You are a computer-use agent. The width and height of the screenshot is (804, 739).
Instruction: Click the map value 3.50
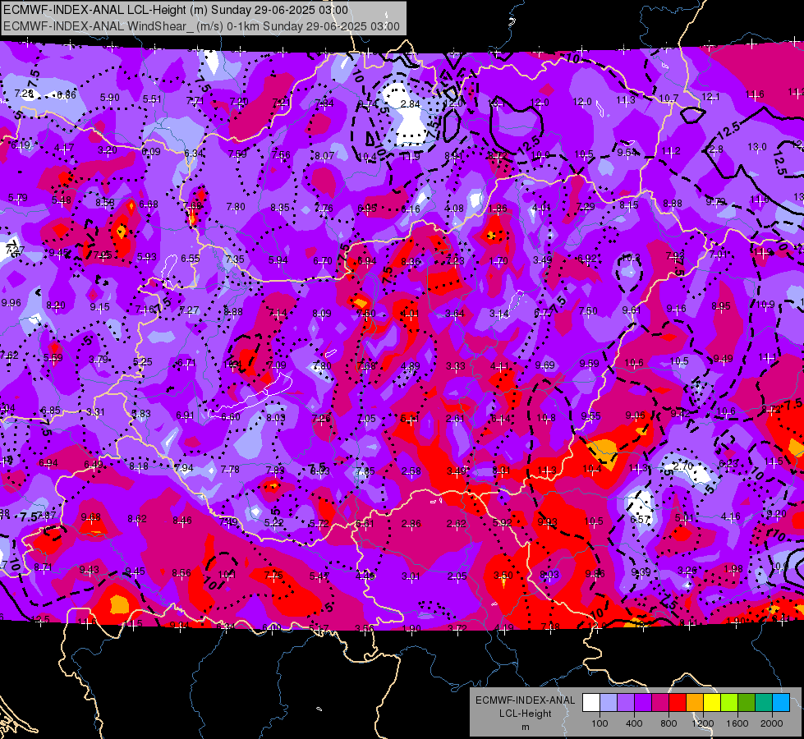(x=503, y=576)
